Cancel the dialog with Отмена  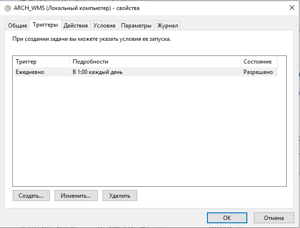point(274,218)
